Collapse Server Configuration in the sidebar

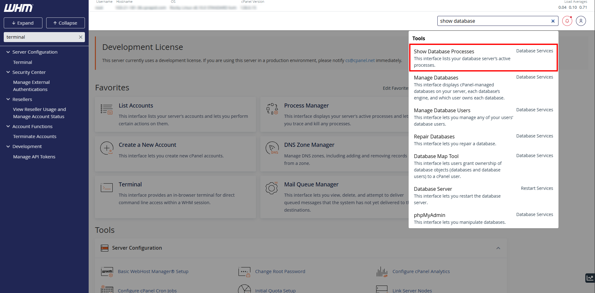click(x=8, y=52)
